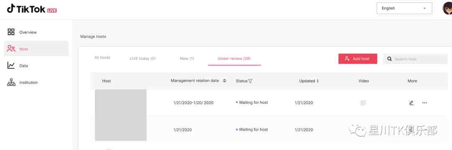The width and height of the screenshot is (452, 150).
Task: Open the Institution hierarchy icon
Action: pos(11,82)
